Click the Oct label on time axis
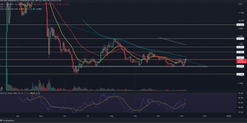This screenshot has width=247, height=123. tap(158, 116)
